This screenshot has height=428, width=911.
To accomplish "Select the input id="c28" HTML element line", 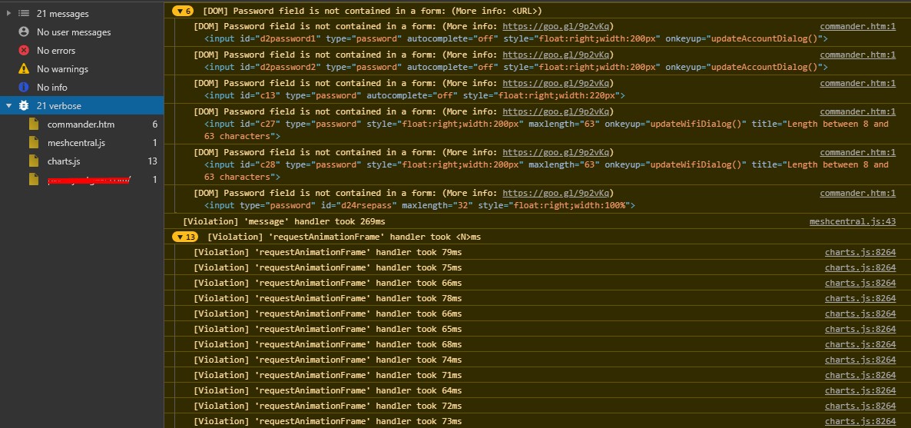I will (546, 171).
